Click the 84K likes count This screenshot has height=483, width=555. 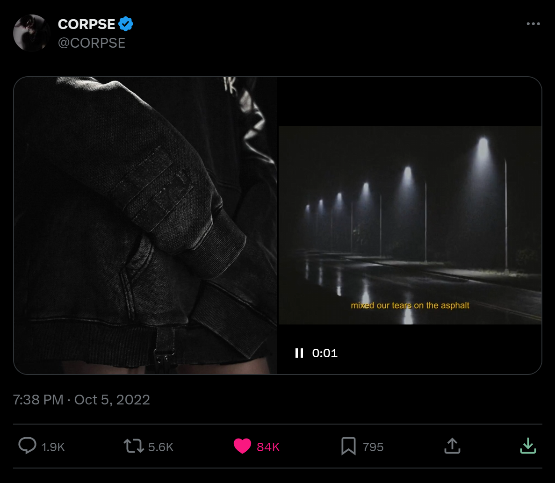tap(268, 447)
